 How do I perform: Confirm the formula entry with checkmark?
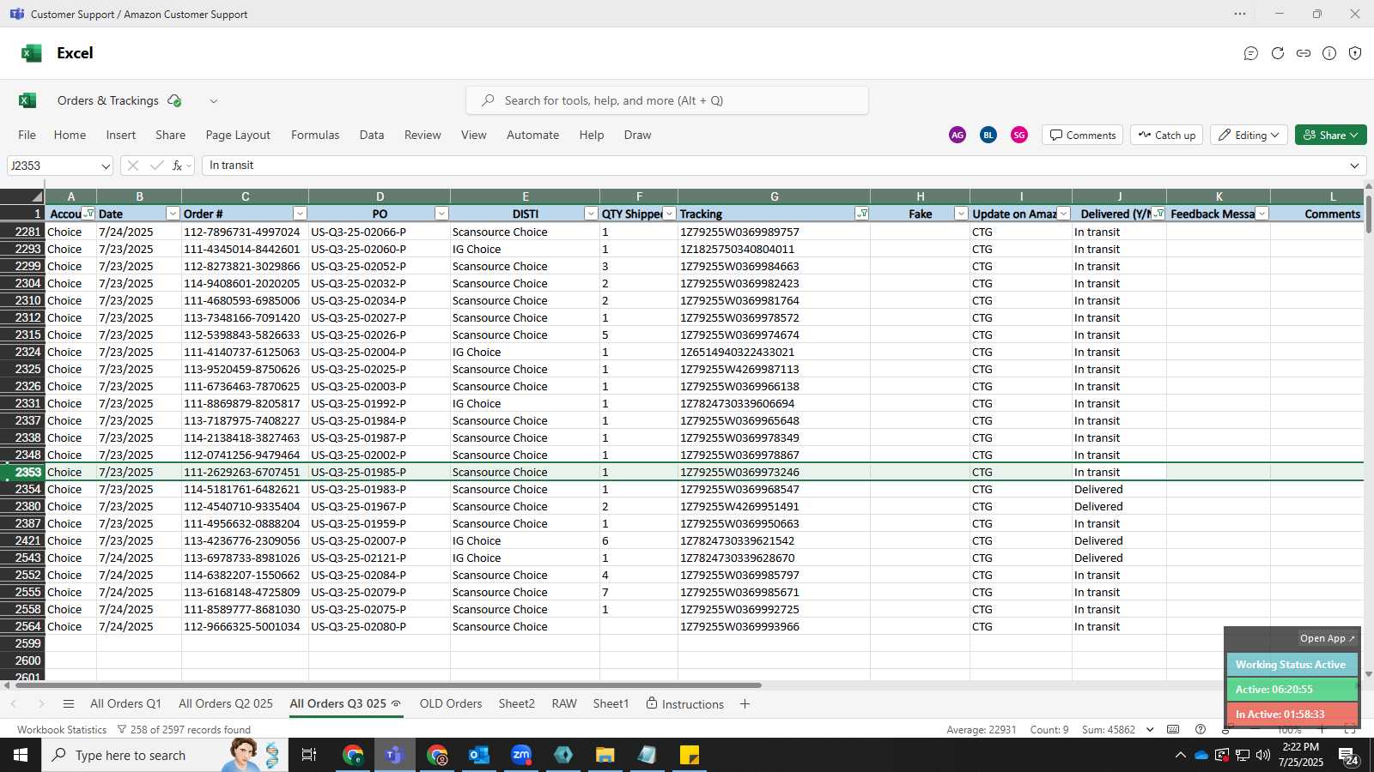(x=156, y=166)
